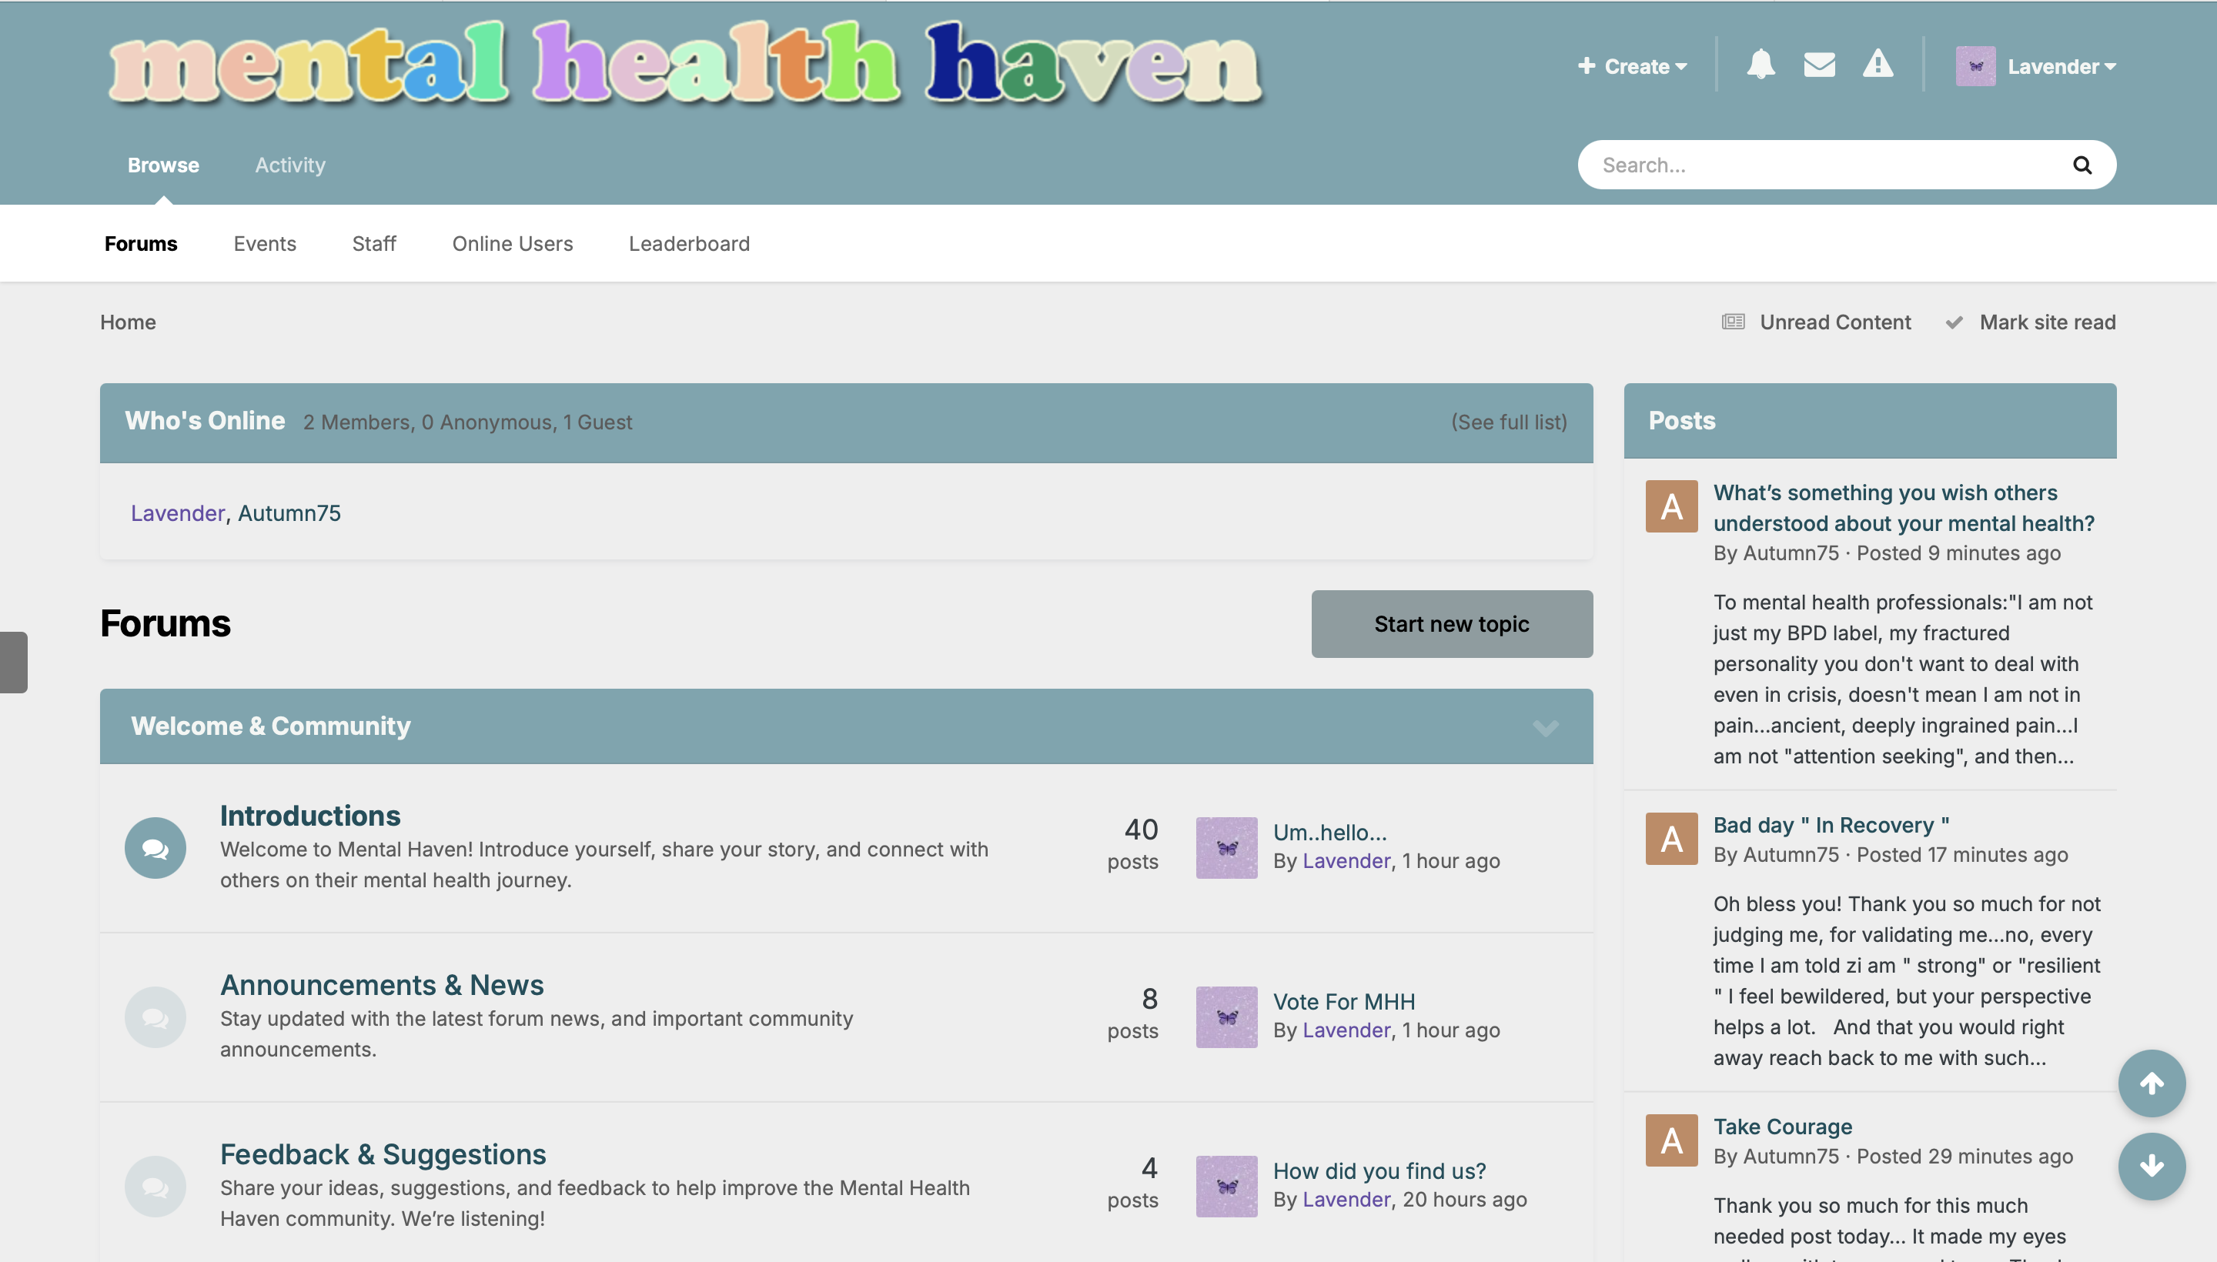Open the Feedback & Suggestions forum

pos(383,1153)
